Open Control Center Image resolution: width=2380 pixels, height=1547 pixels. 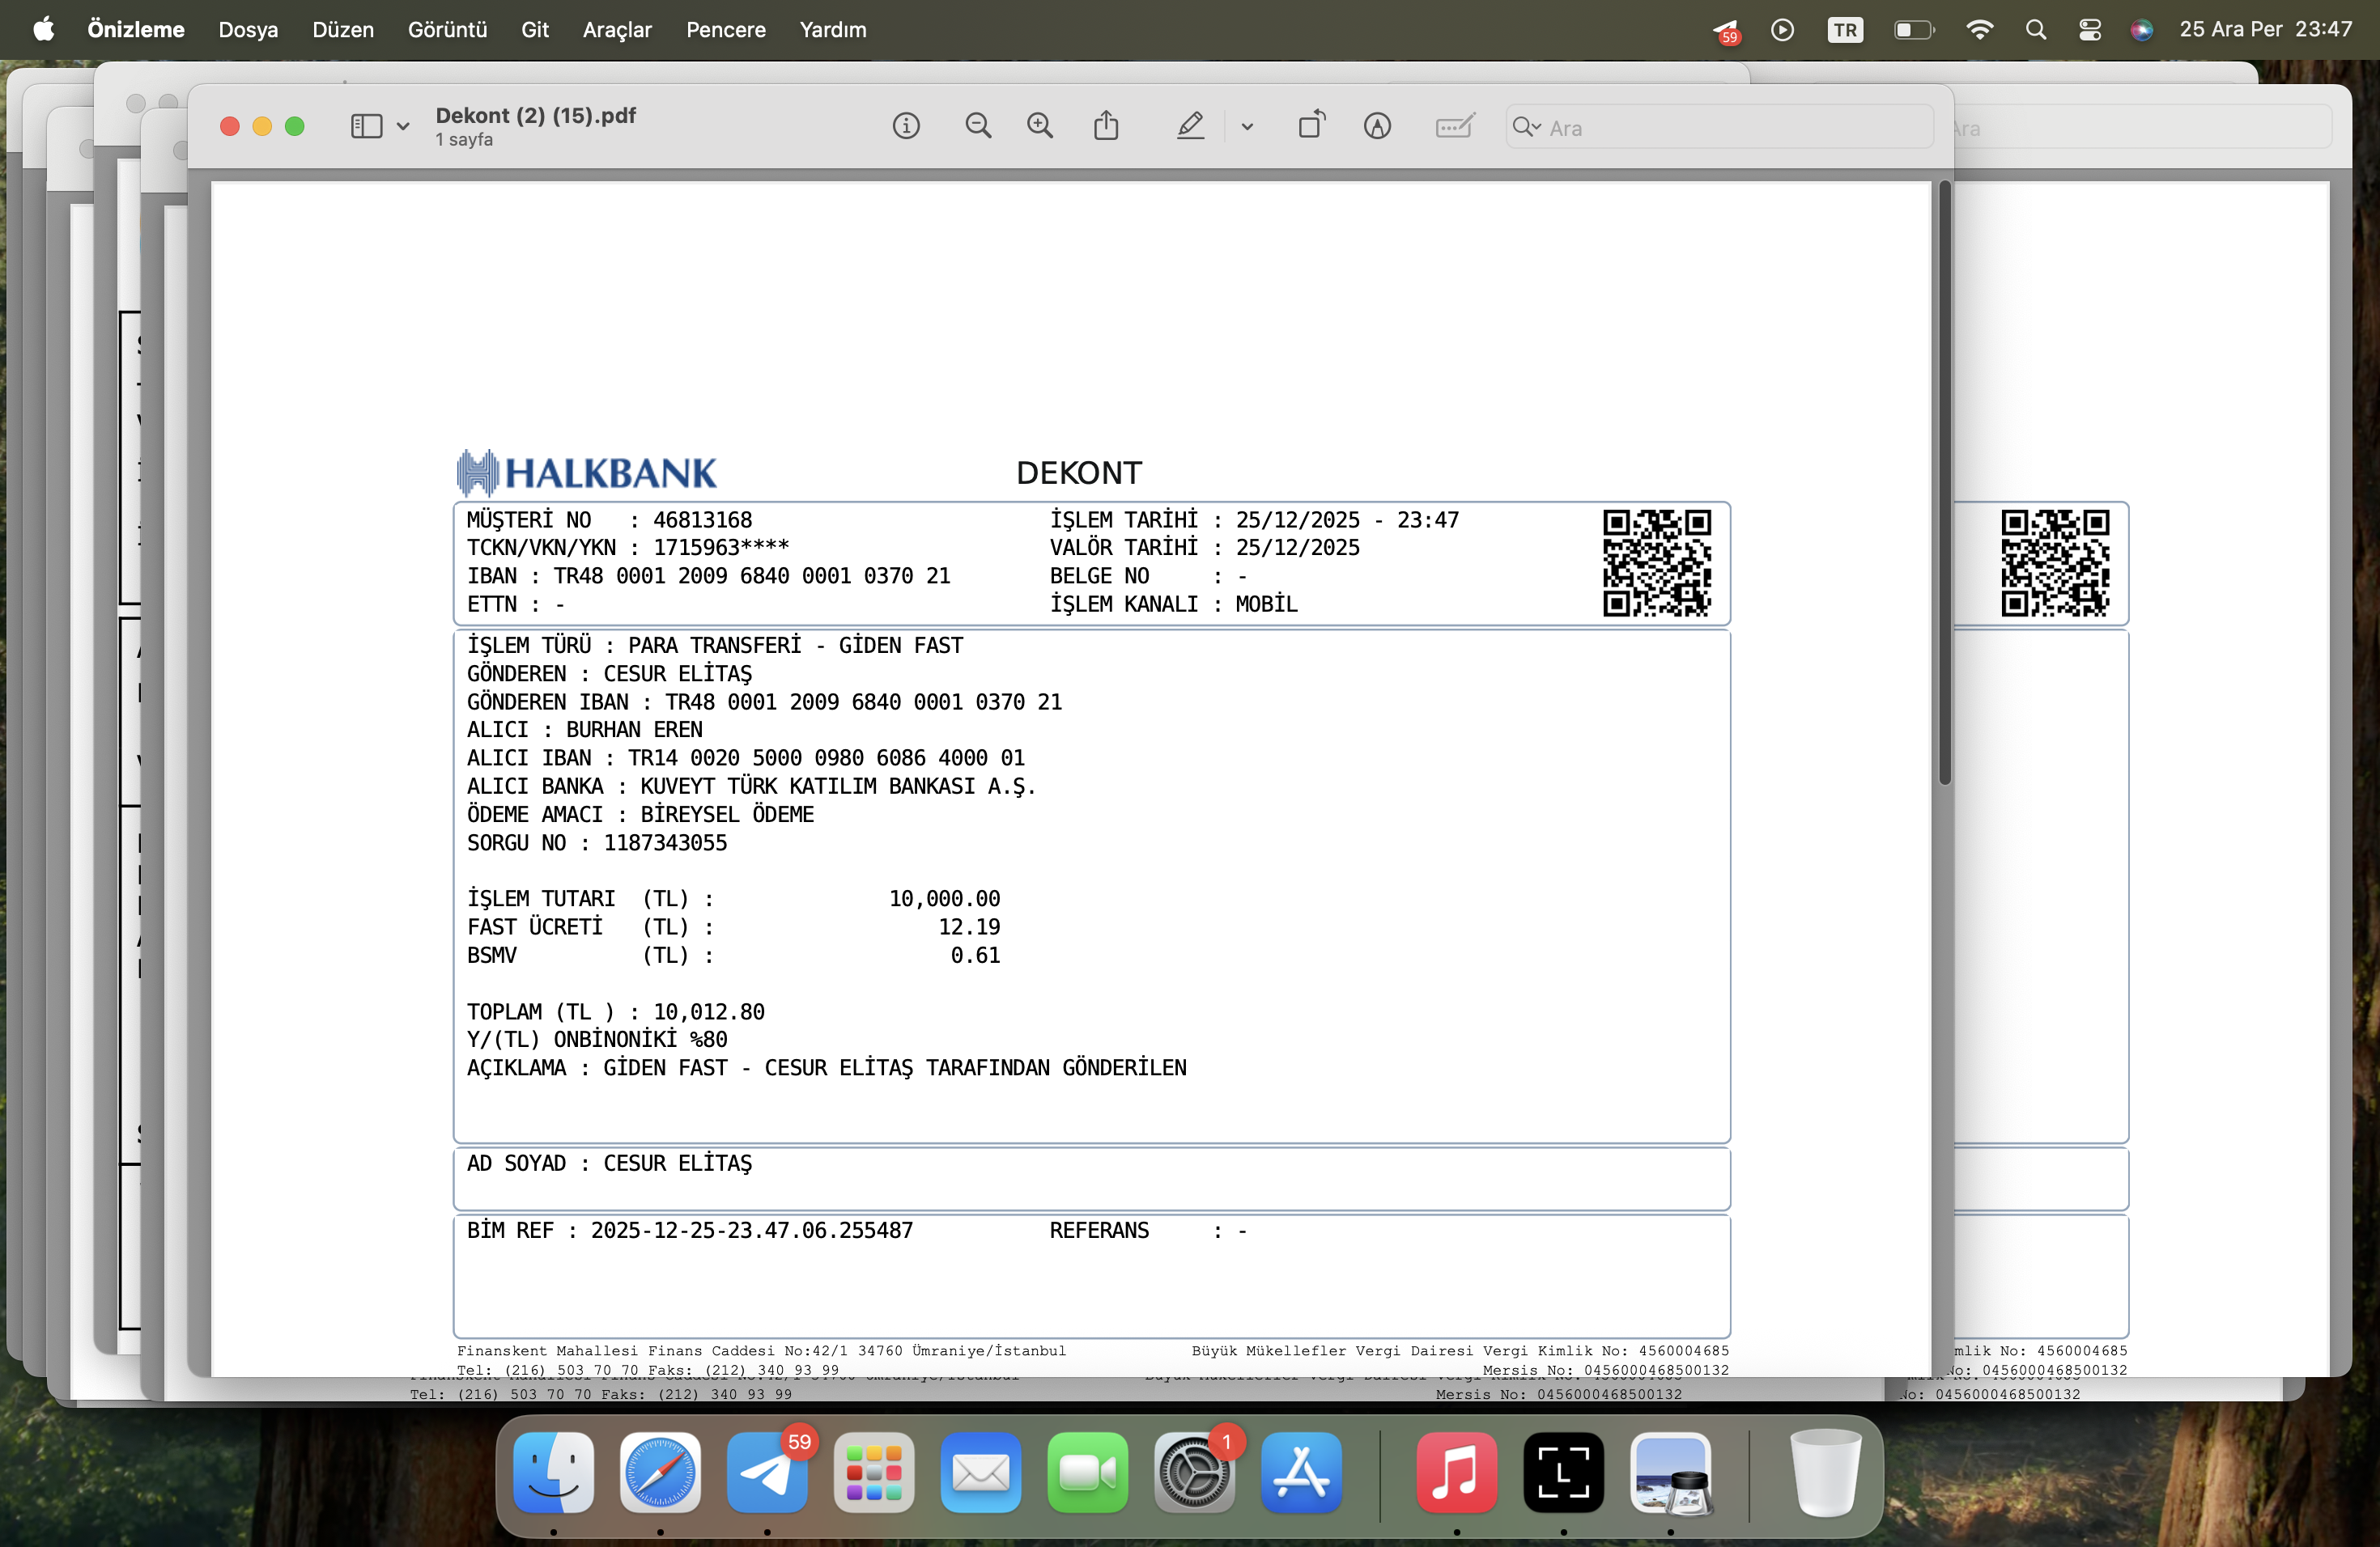tap(2089, 30)
